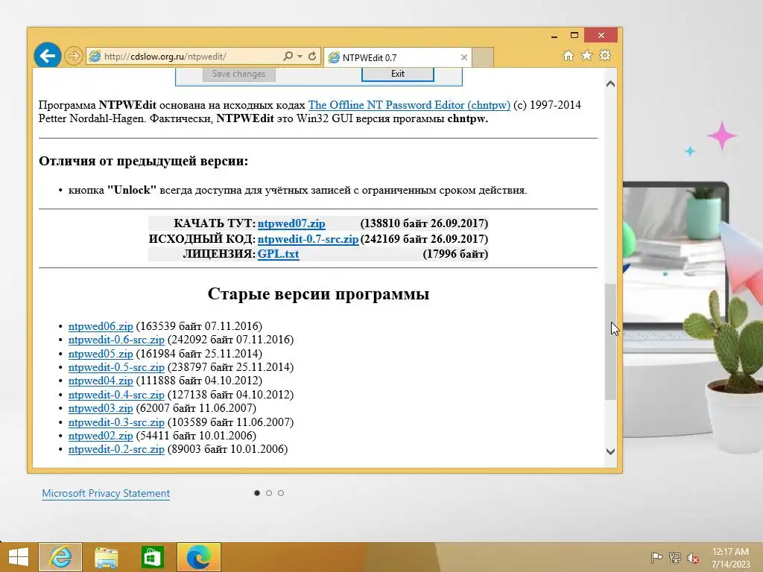Download ntpwed02.zip
Image resolution: width=763 pixels, height=572 pixels.
click(x=101, y=436)
